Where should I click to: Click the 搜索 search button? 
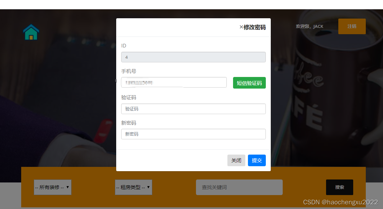click(x=339, y=187)
